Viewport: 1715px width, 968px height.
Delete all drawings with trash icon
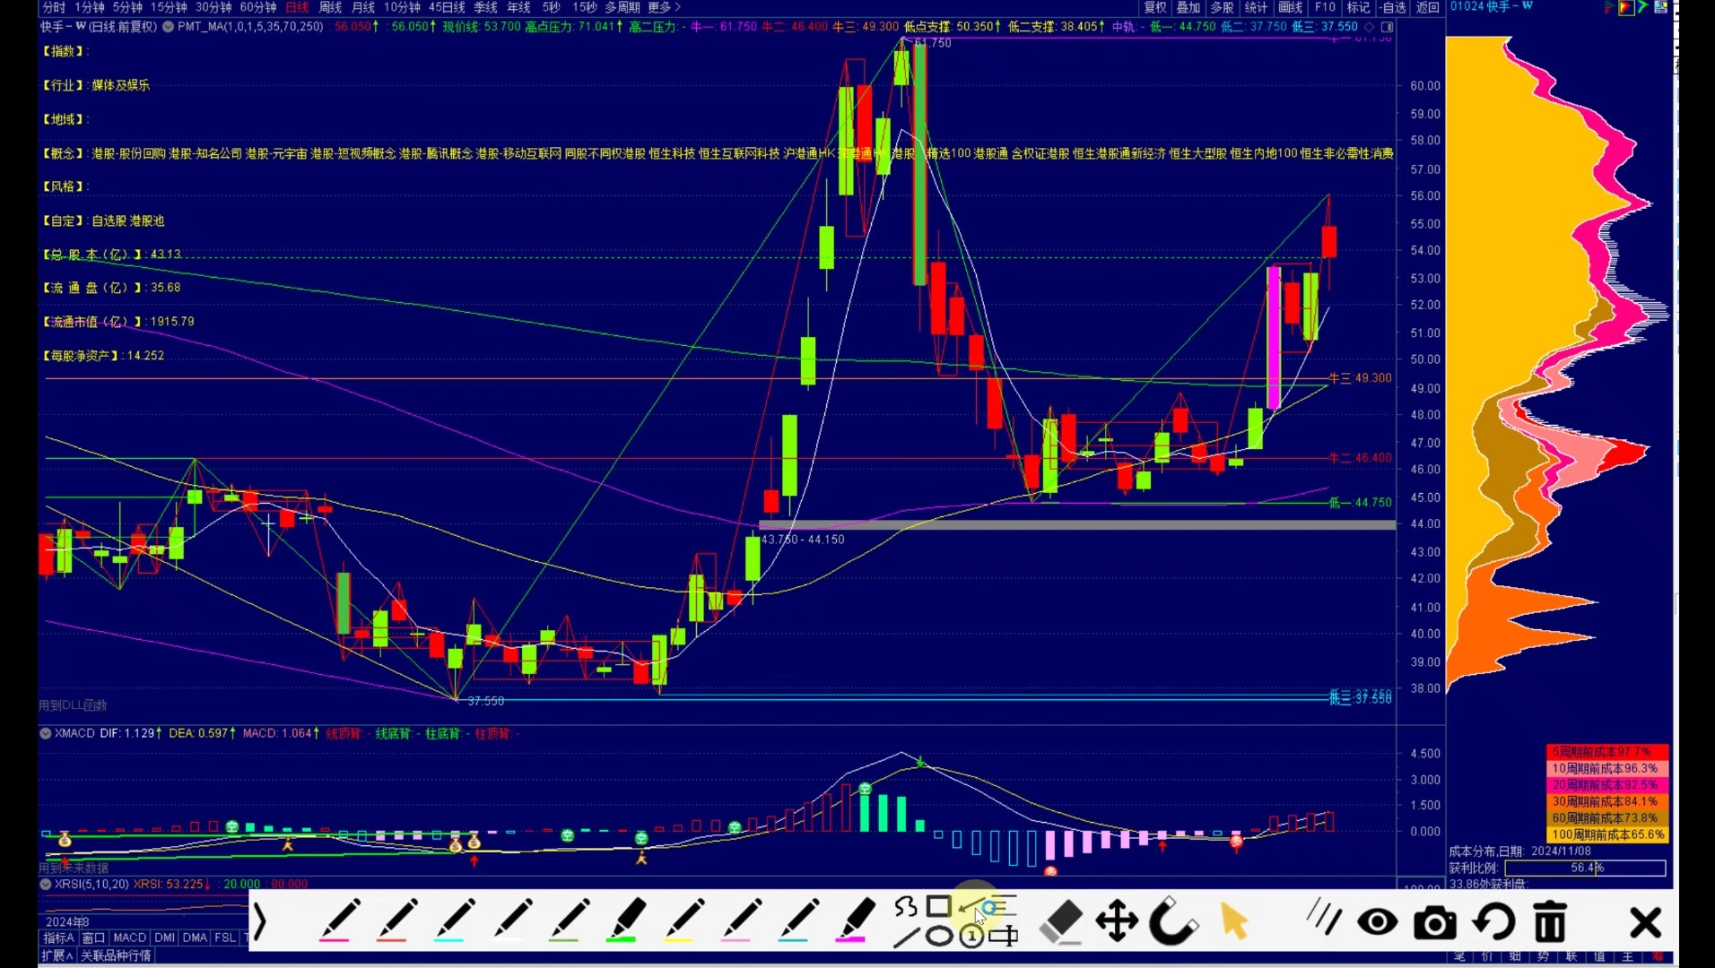pyautogui.click(x=1550, y=921)
